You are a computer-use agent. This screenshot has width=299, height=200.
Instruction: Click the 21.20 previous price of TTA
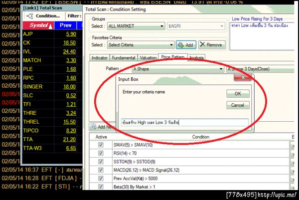click(69, 139)
